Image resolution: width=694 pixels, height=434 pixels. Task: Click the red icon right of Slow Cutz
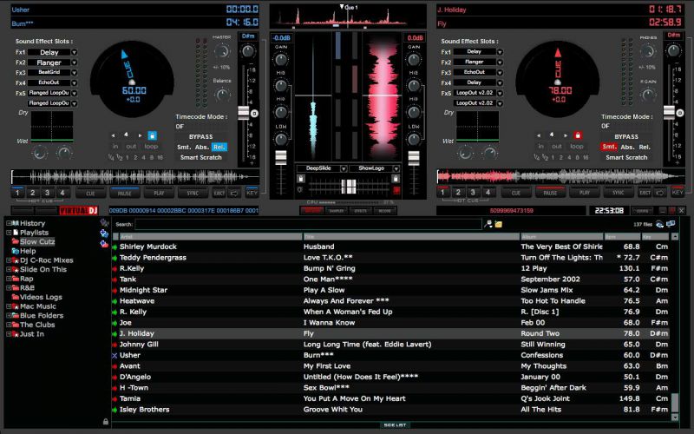coord(104,244)
